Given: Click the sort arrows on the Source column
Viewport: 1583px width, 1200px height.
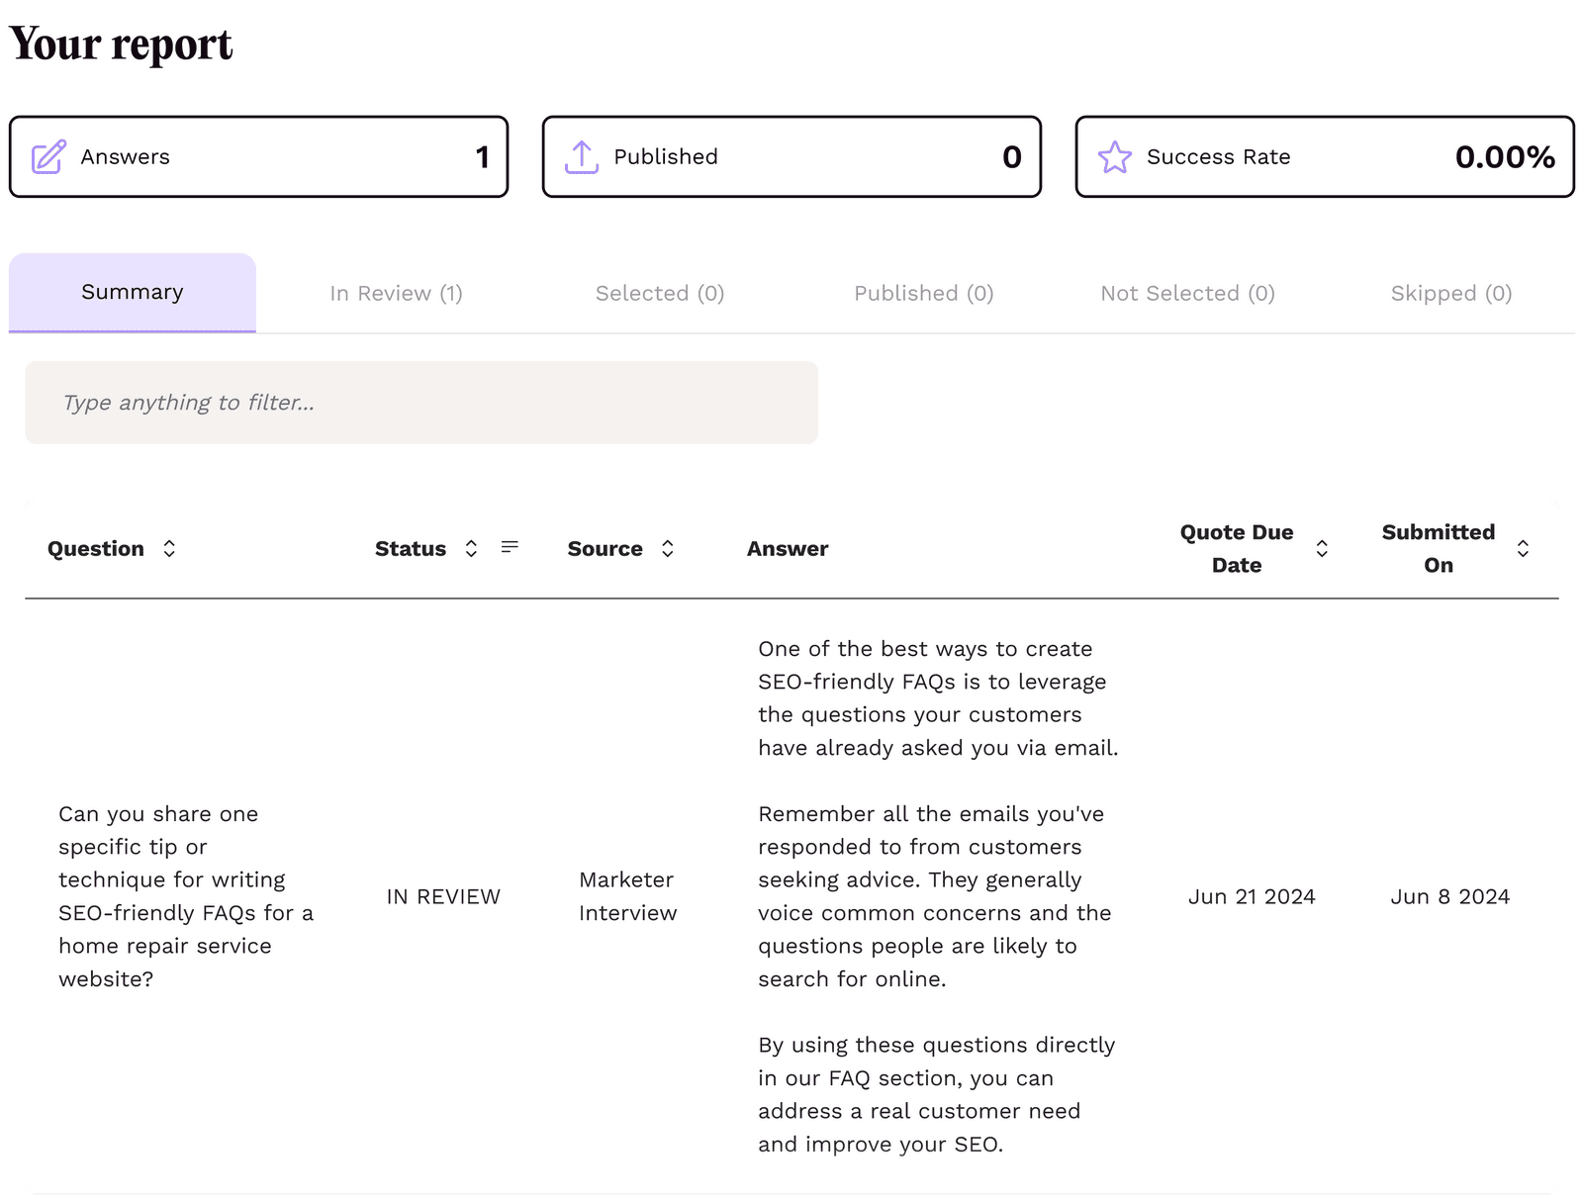Looking at the screenshot, I should tap(669, 548).
